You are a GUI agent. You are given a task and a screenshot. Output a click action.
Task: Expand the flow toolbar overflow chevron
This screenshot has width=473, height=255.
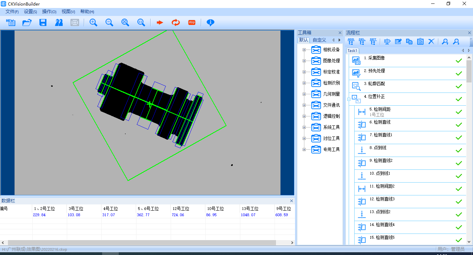tap(471, 42)
